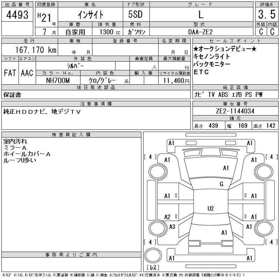This screenshot has height=280, width=280.
Task: Click the 後日発送部品 header
Action: coord(96,87)
